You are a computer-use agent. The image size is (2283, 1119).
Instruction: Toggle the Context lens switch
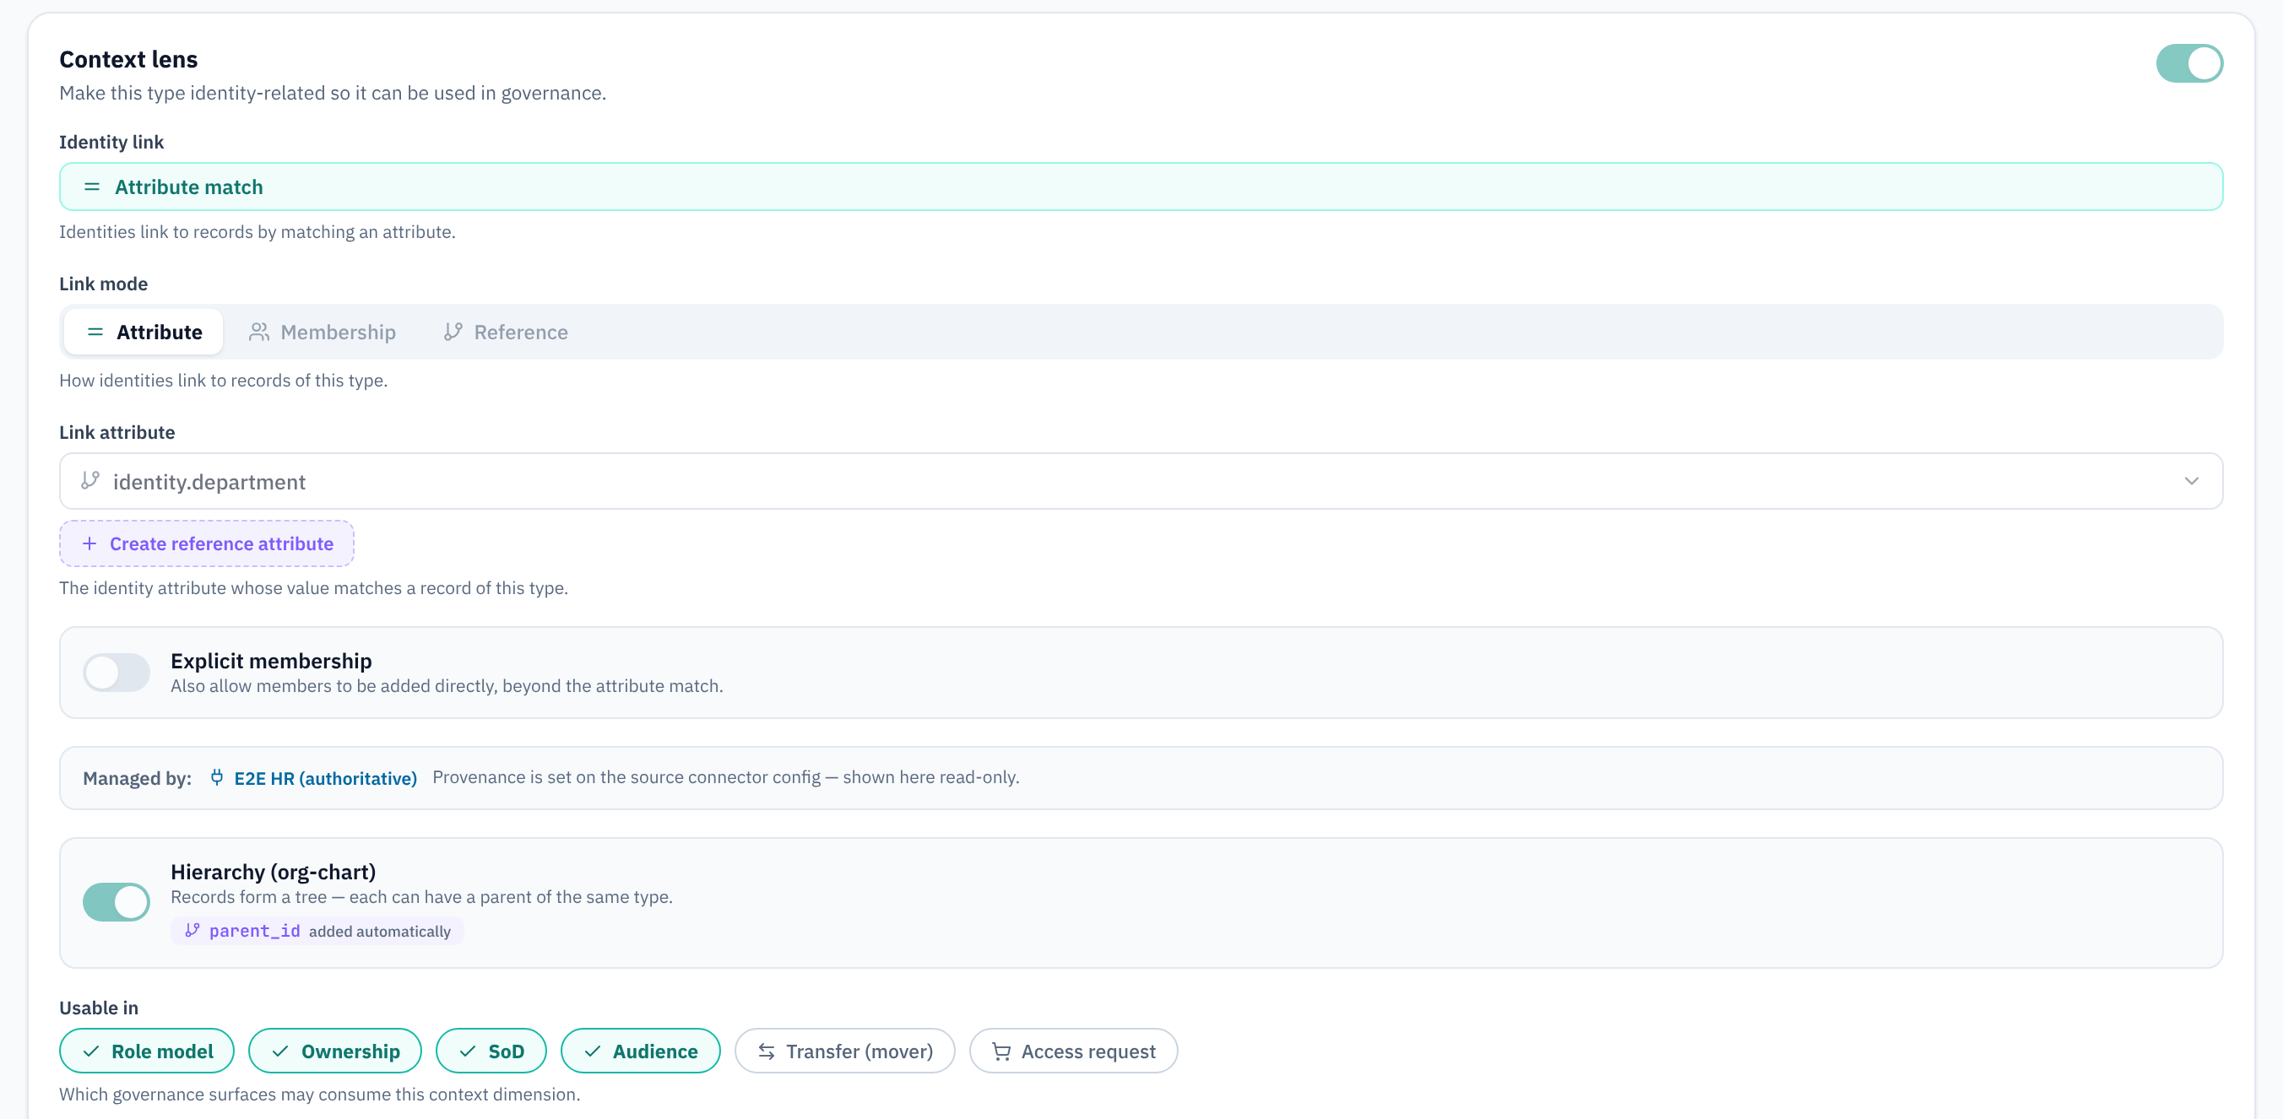tap(2189, 63)
